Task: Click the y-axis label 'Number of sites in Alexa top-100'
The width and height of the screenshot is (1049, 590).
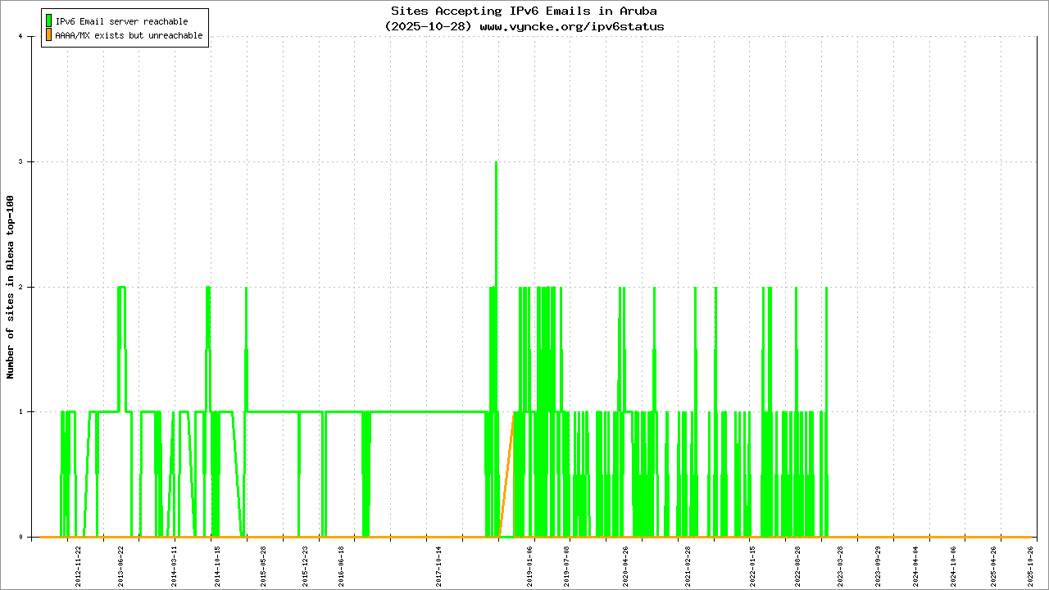Action: [x=11, y=287]
